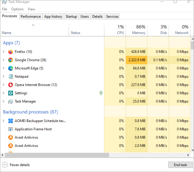Click the Firefox app icon

click(x=10, y=52)
